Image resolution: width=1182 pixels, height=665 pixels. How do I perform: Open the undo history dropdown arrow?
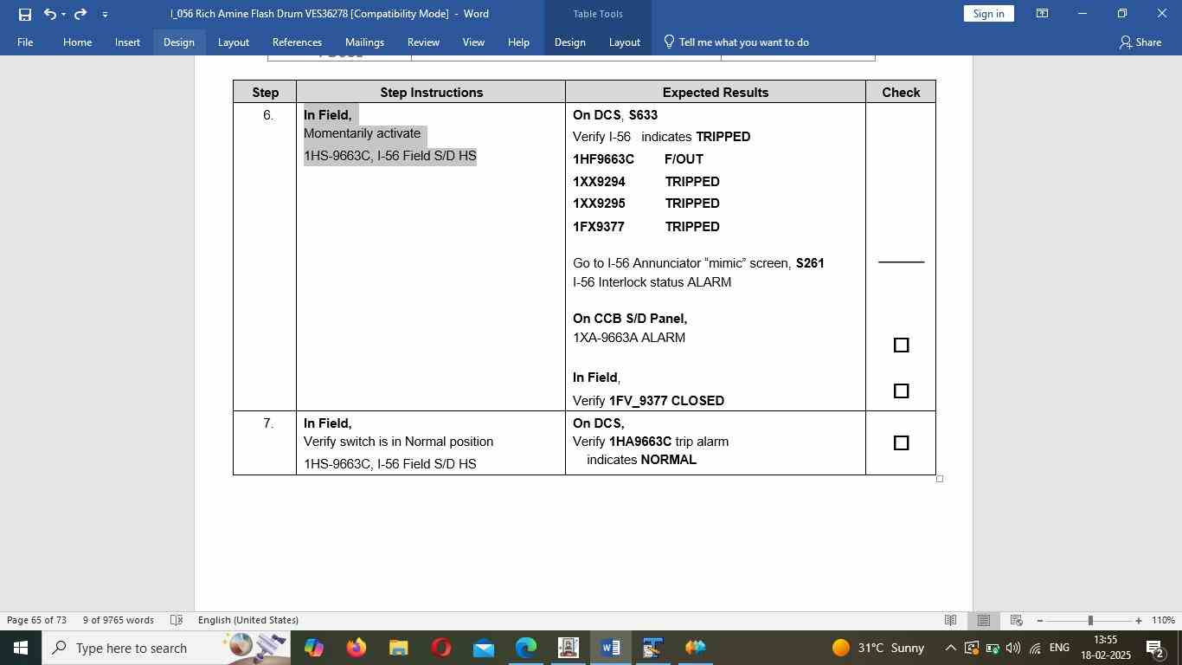click(x=64, y=14)
